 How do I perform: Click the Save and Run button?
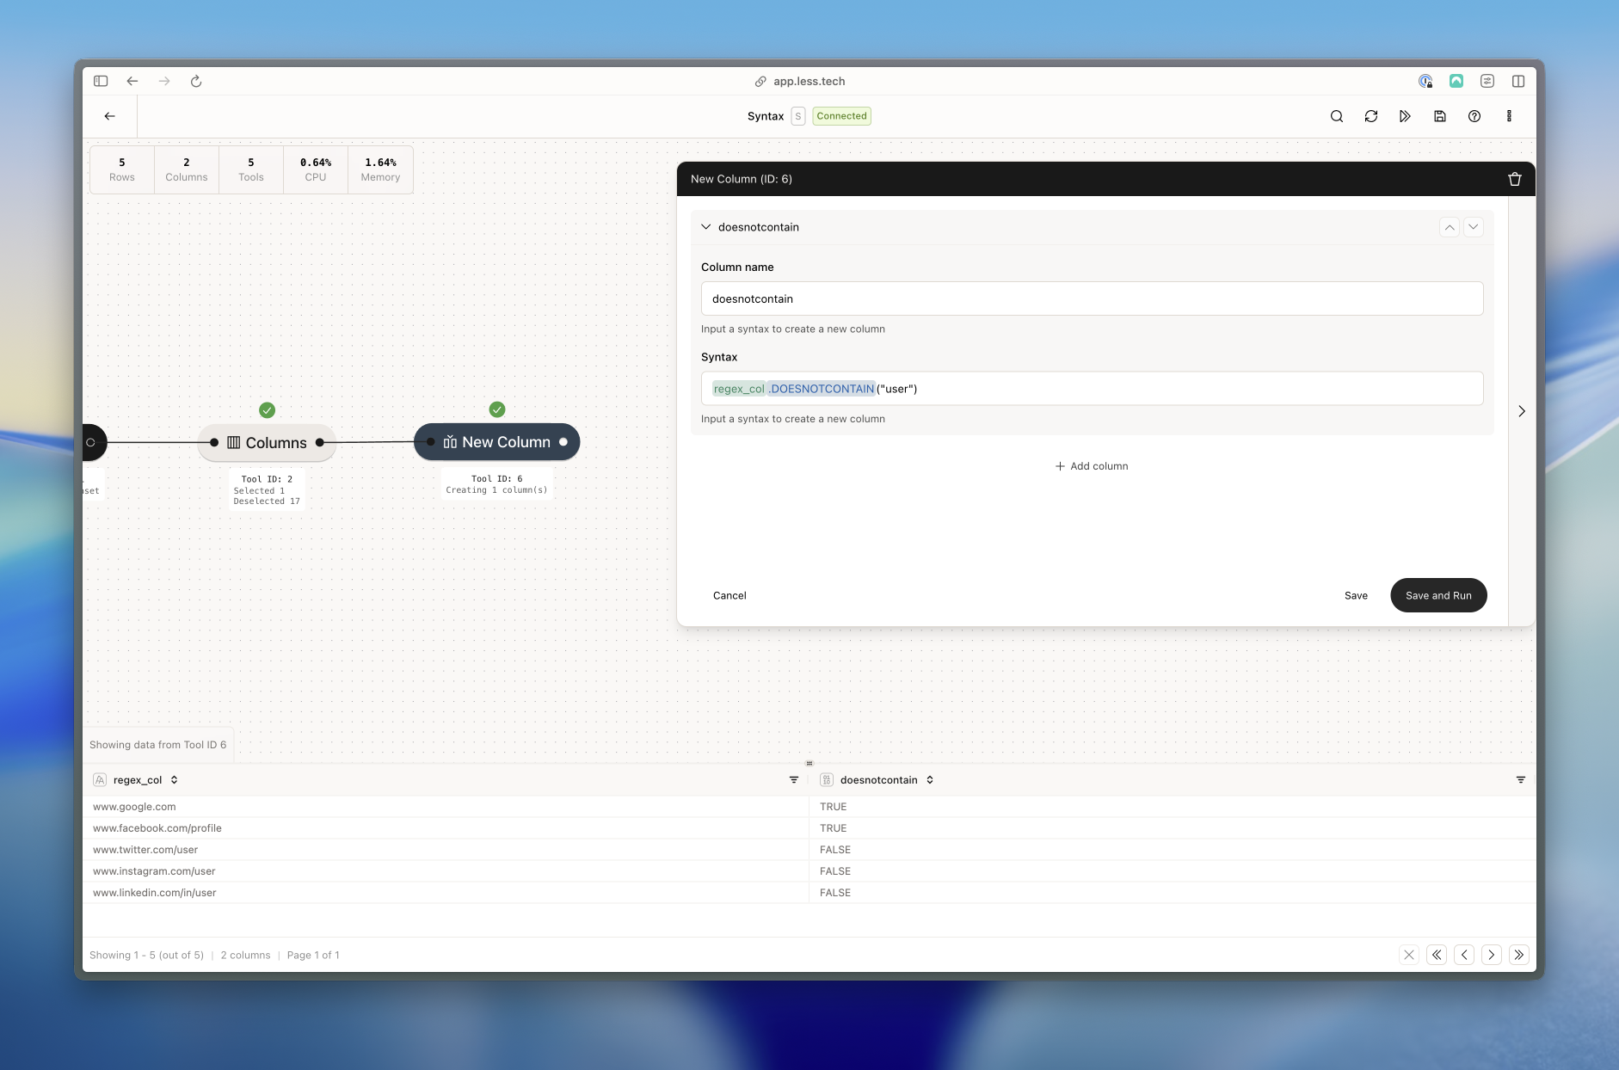(x=1438, y=595)
